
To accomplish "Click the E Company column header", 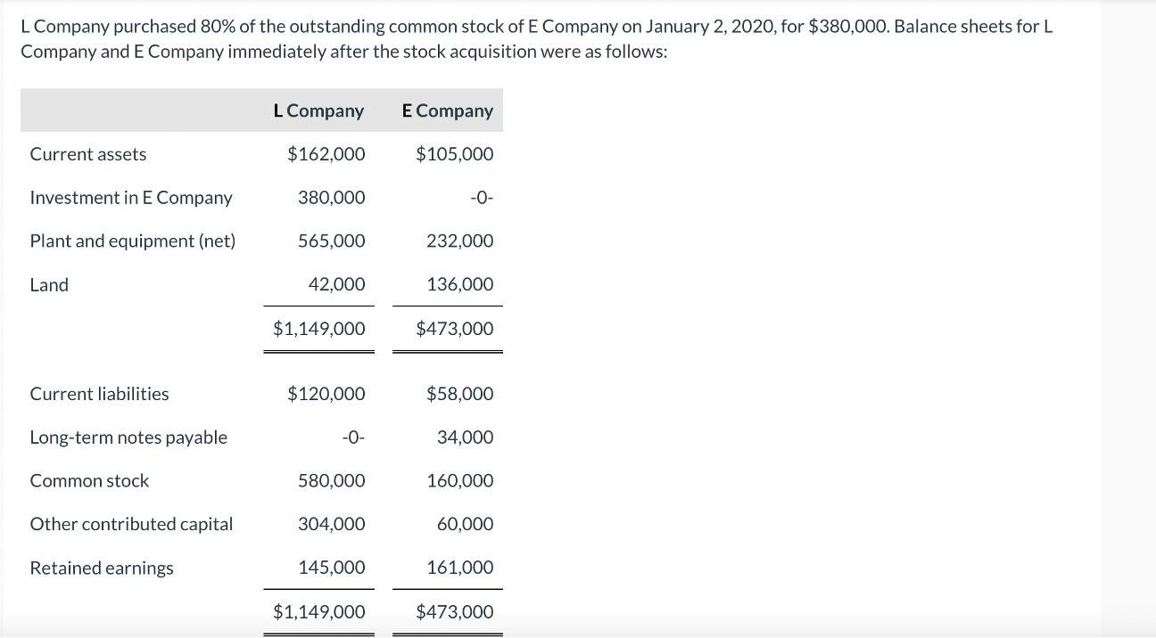I will [x=447, y=111].
